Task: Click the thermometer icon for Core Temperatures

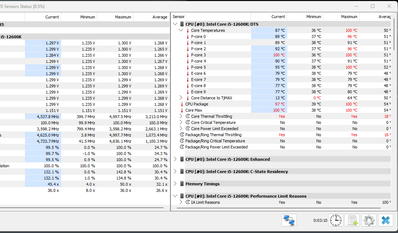Action: tap(188, 30)
